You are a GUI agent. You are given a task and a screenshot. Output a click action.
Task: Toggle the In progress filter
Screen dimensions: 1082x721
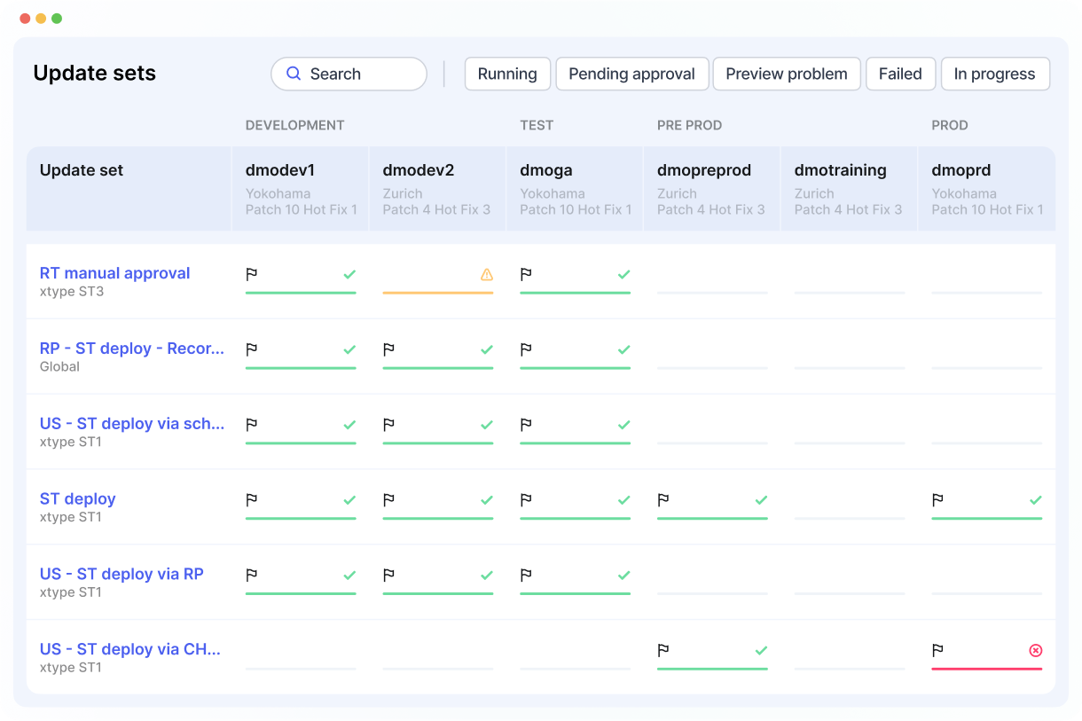995,74
